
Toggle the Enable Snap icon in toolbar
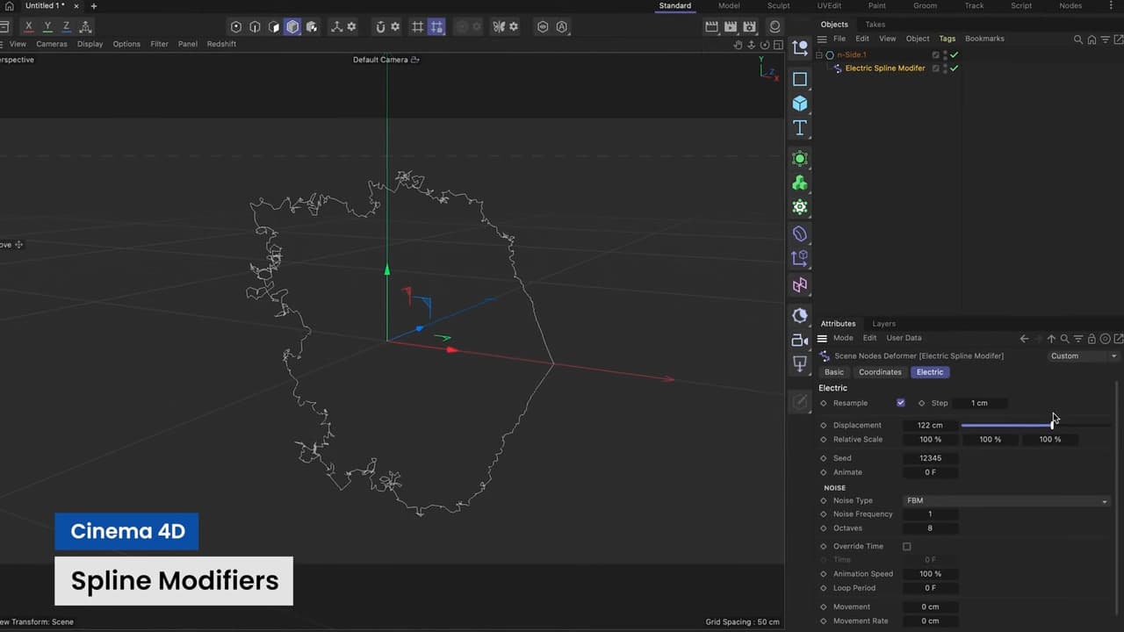click(x=380, y=26)
